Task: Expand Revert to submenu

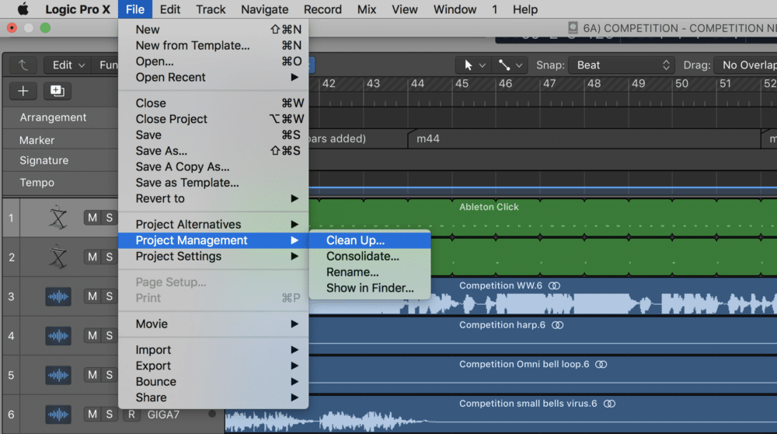Action: point(213,198)
